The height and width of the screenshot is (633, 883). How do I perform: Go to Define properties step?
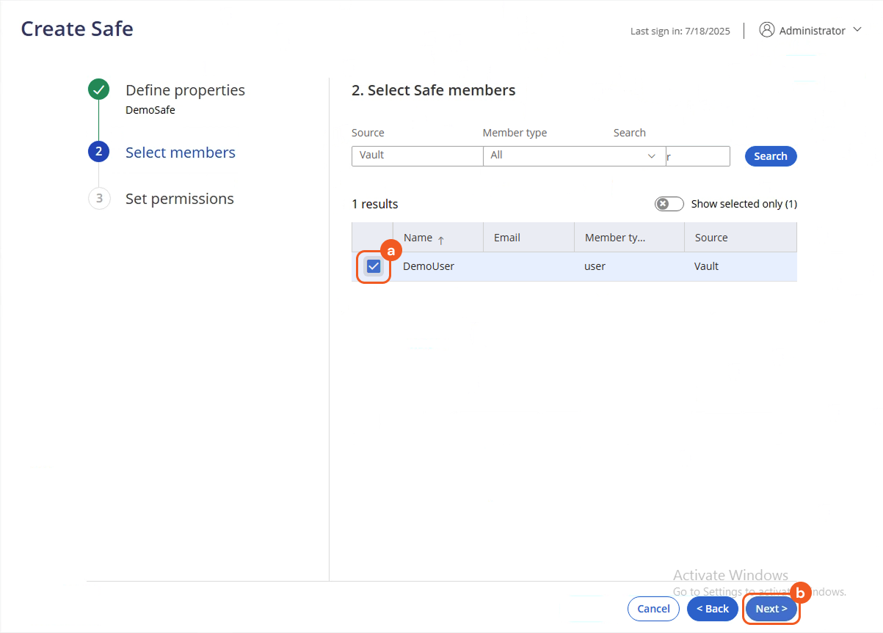[x=185, y=90]
